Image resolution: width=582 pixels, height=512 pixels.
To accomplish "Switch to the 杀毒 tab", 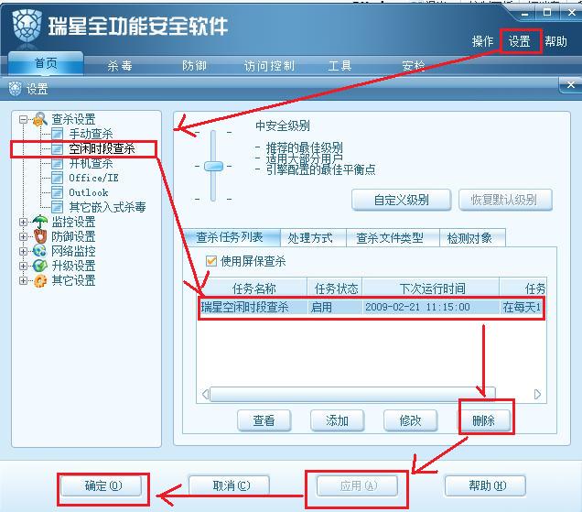I will [120, 66].
